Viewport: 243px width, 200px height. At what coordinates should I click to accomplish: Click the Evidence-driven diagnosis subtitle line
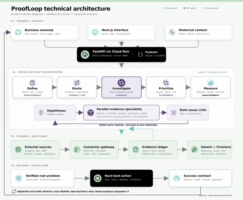point(54,14)
